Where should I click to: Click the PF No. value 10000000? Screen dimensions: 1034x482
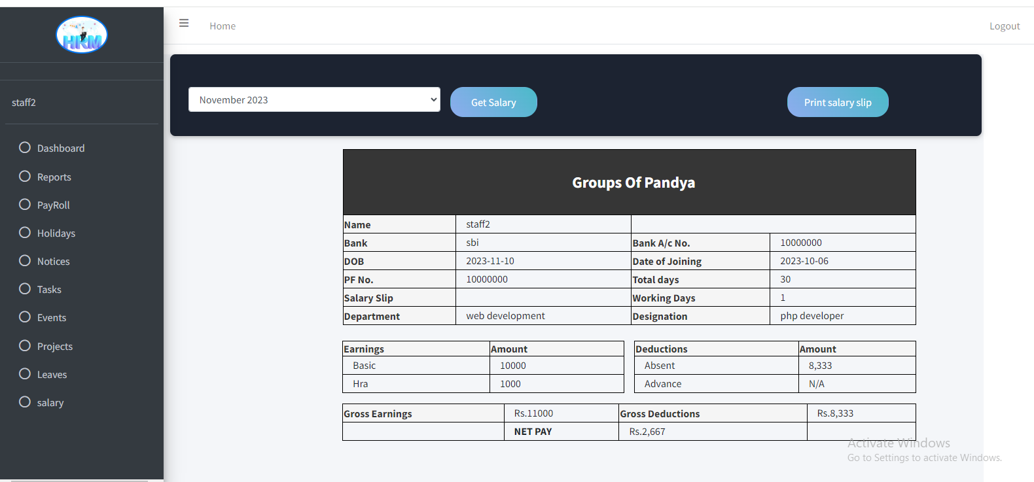487,279
